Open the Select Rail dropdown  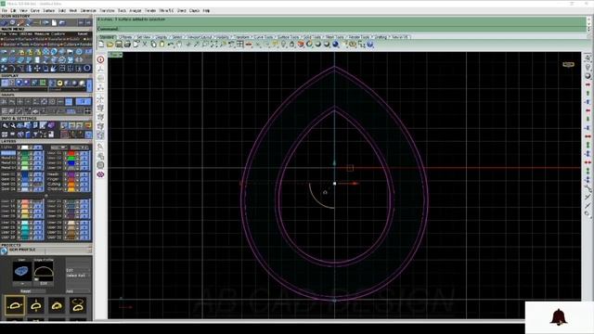78,276
